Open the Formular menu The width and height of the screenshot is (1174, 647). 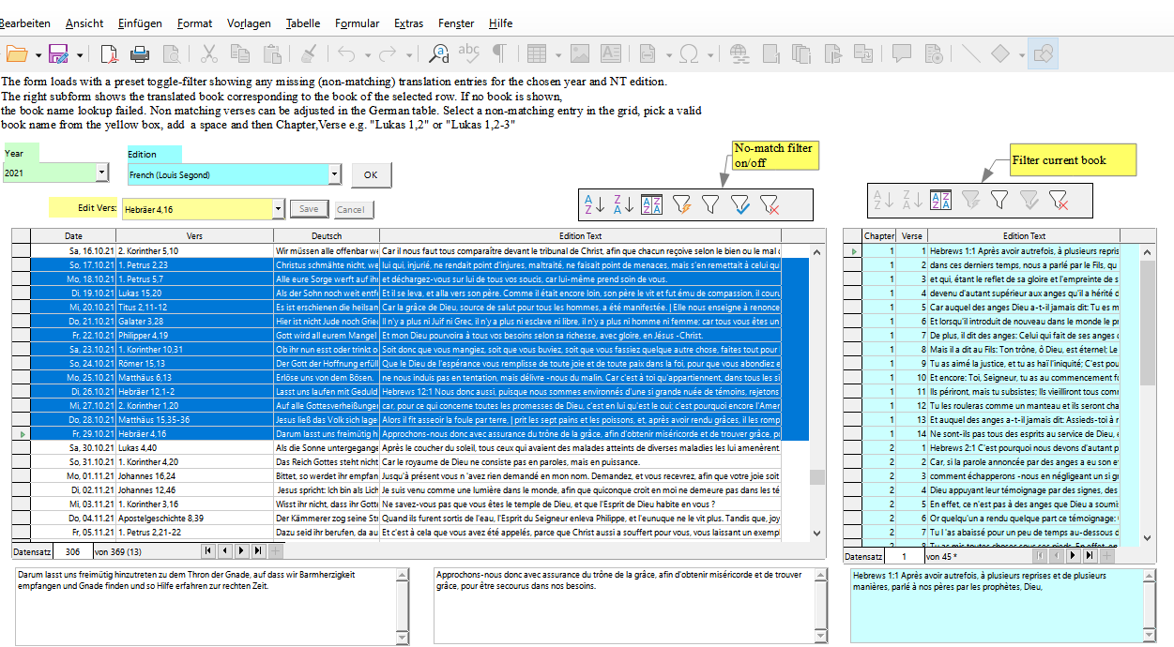(x=357, y=23)
